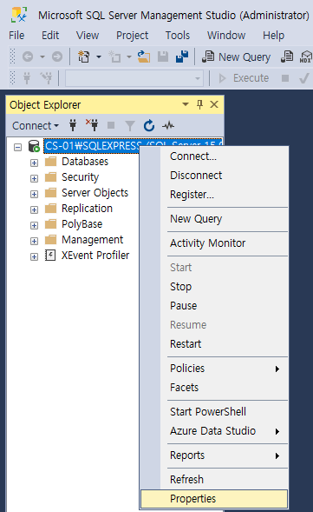
Task: Choose Activity Monitor in the context menu
Action: point(214,243)
